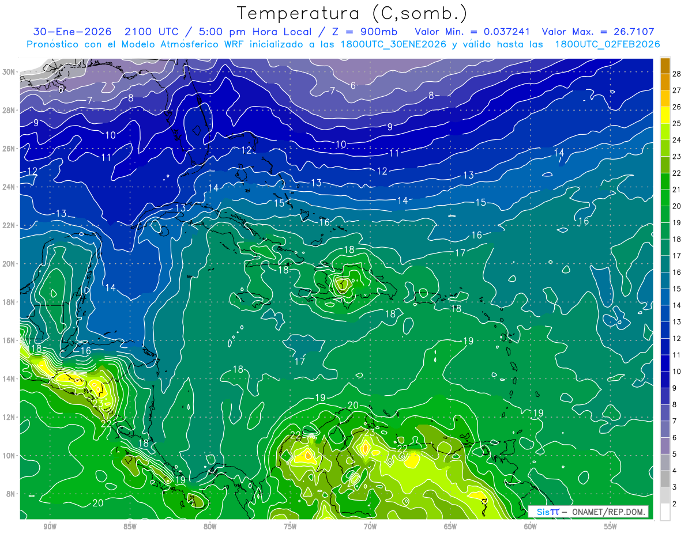Screen dimensions: 692x534
Task: Click the "2100 UTC" time text
Action: (x=153, y=32)
